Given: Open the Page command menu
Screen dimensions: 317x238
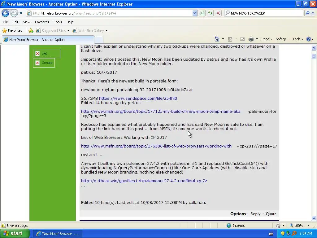Looking at the screenshot, I should pos(267,39).
